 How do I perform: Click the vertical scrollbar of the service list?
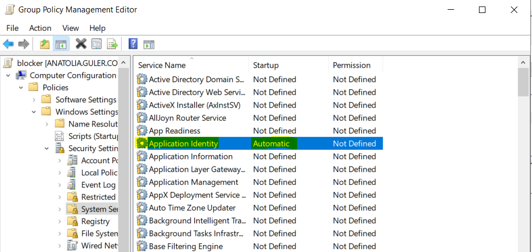coord(523,162)
